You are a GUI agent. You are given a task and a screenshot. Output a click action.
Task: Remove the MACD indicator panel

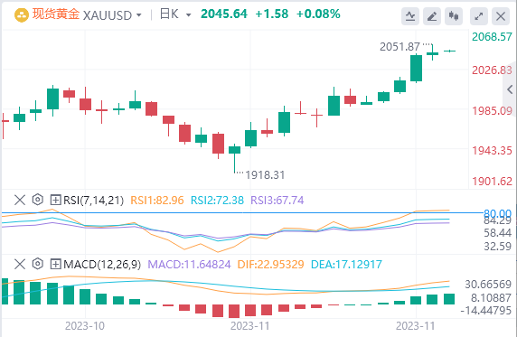coord(20,264)
